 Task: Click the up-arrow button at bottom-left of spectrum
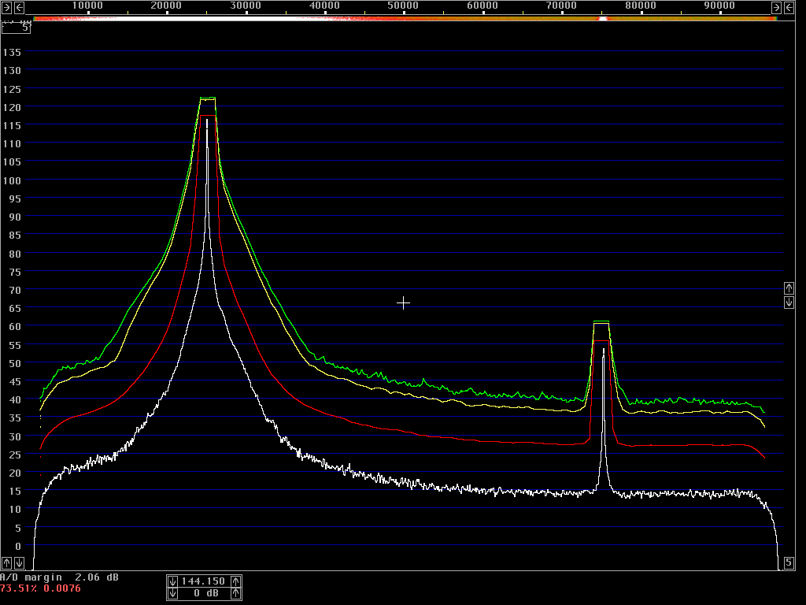click(x=6, y=562)
